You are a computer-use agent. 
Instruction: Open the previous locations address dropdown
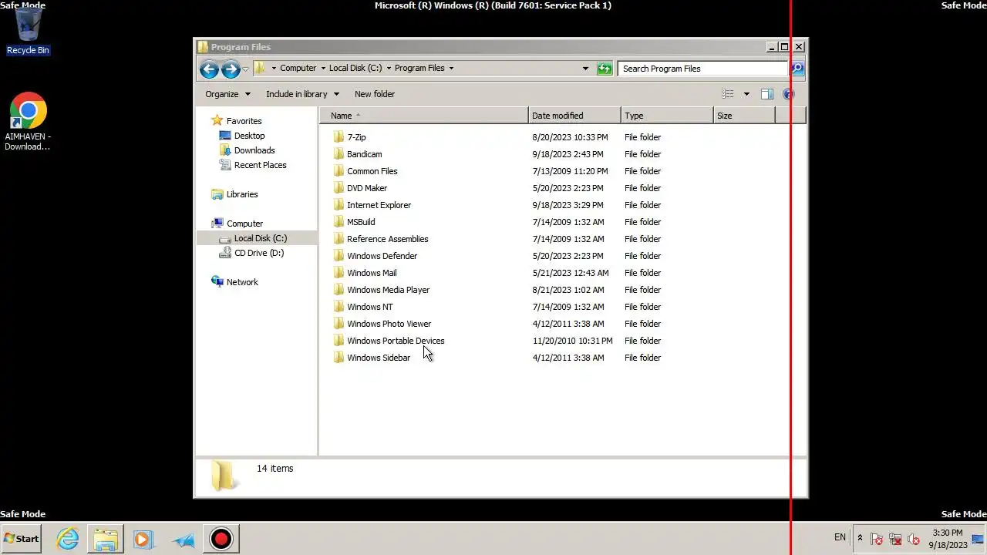[x=585, y=69]
